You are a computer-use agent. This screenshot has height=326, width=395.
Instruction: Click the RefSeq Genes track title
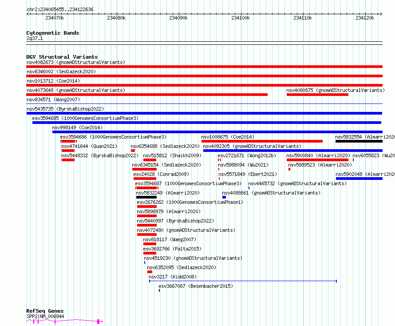45,311
